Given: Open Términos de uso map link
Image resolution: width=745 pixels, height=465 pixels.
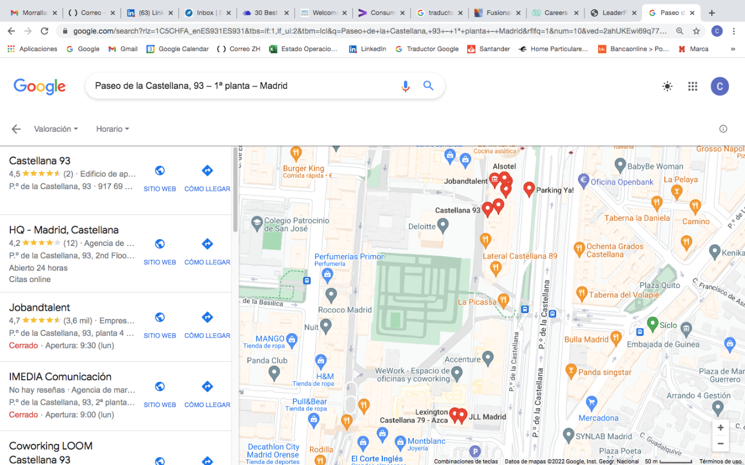Looking at the screenshot, I should [x=720, y=462].
